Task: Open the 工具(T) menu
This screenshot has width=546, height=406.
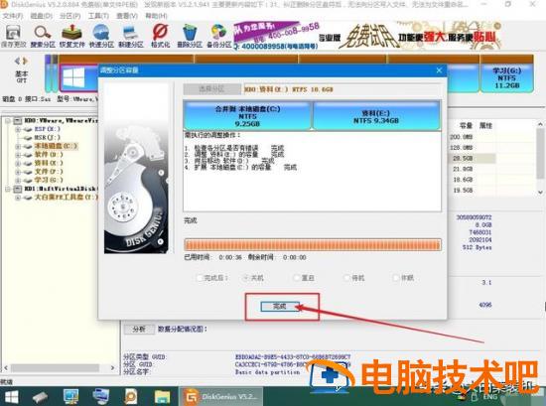Action: tap(98, 16)
